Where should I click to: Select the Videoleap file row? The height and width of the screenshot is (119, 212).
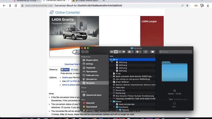pos(135,99)
